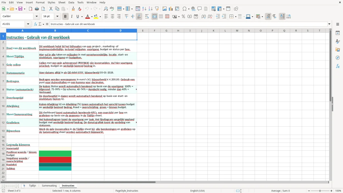Image resolution: width=343 pixels, height=193 pixels.
Task: Toggle the AutoFilter funnel icon
Action: click(157, 9)
